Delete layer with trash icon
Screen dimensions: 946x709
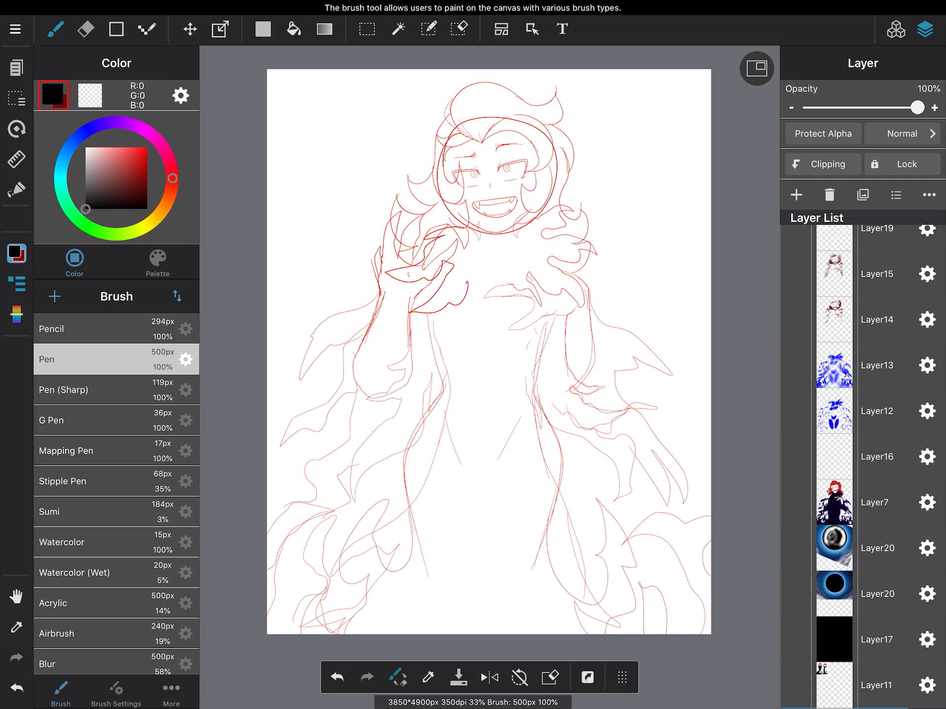point(830,195)
